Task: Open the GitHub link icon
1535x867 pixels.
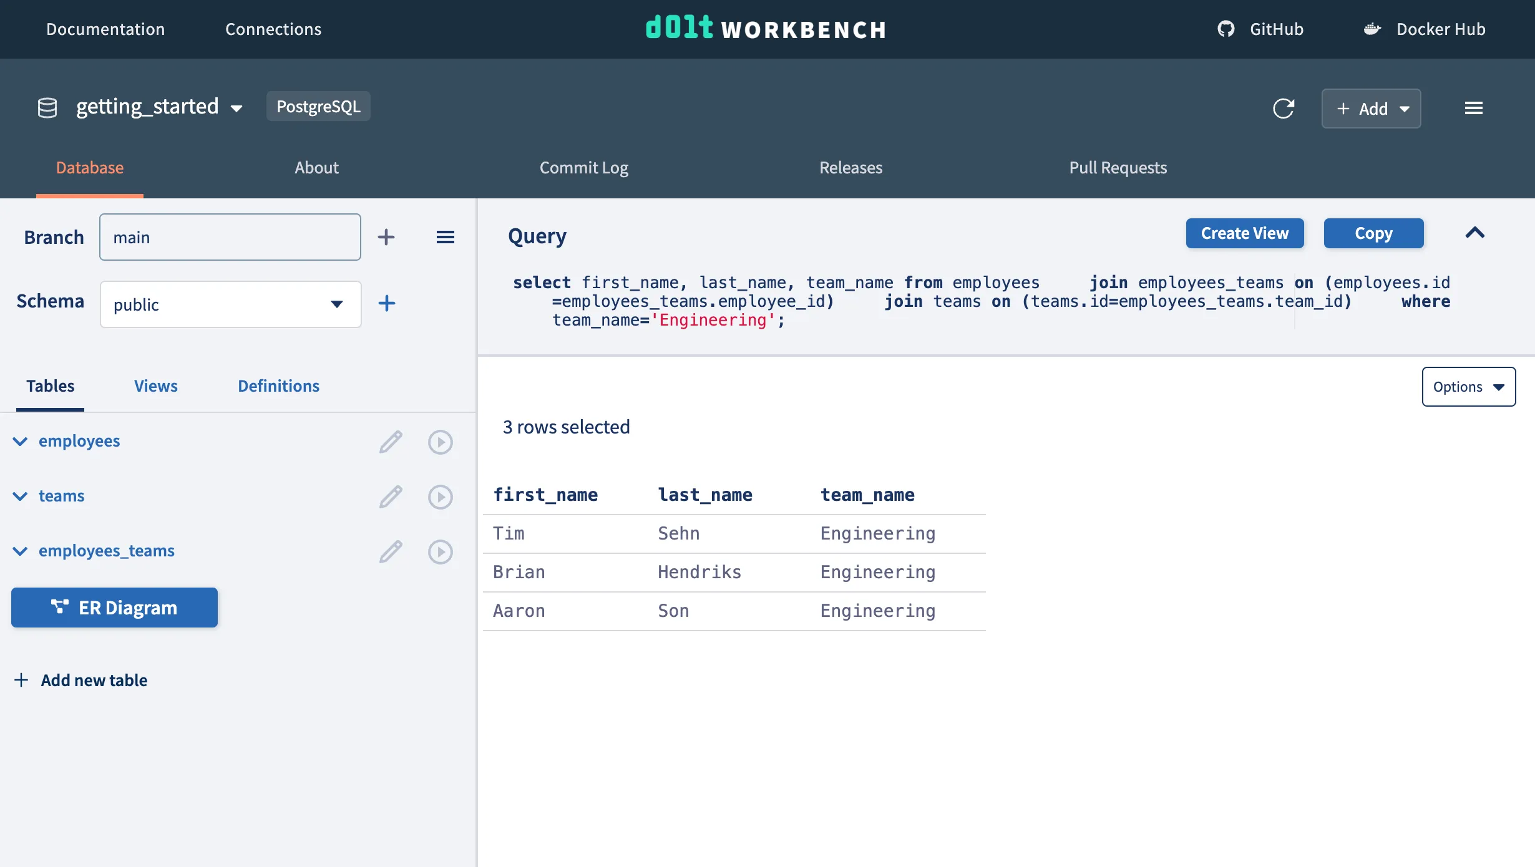Action: 1226,29
